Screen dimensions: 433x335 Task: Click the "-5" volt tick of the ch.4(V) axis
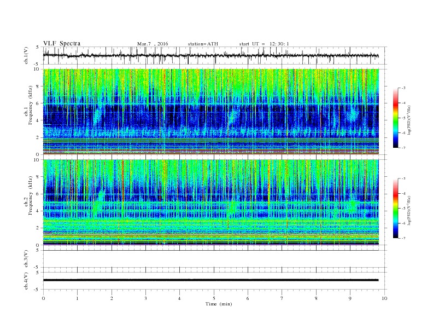tap(37, 290)
